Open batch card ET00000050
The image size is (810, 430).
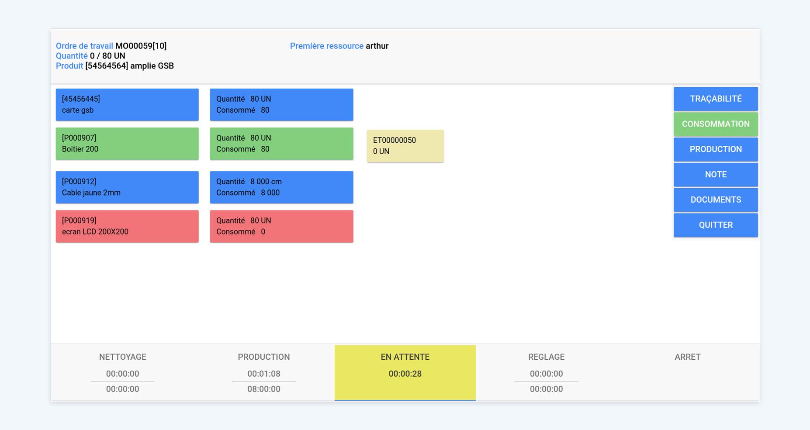coord(405,146)
